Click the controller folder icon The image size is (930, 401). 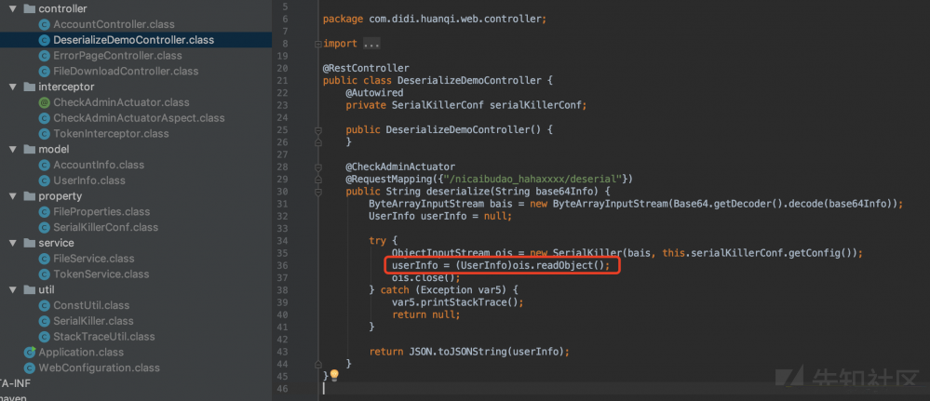(29, 9)
